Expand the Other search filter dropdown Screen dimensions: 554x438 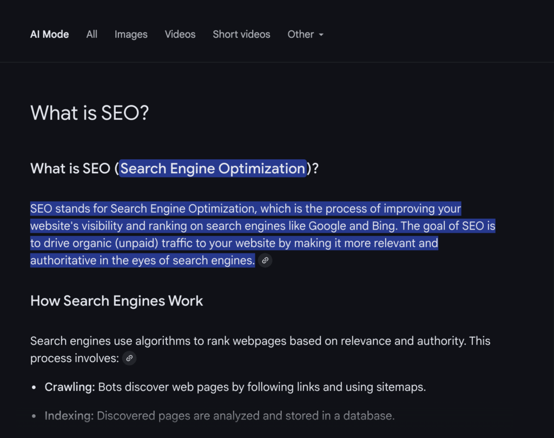click(x=301, y=34)
